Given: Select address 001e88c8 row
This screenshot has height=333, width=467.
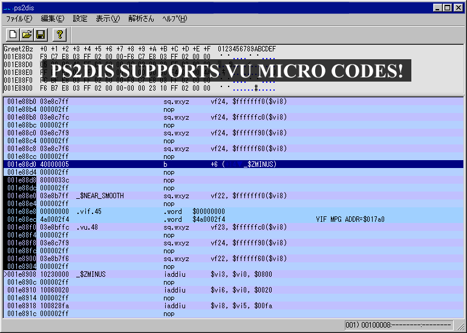Looking at the screenshot, I should [x=234, y=149].
